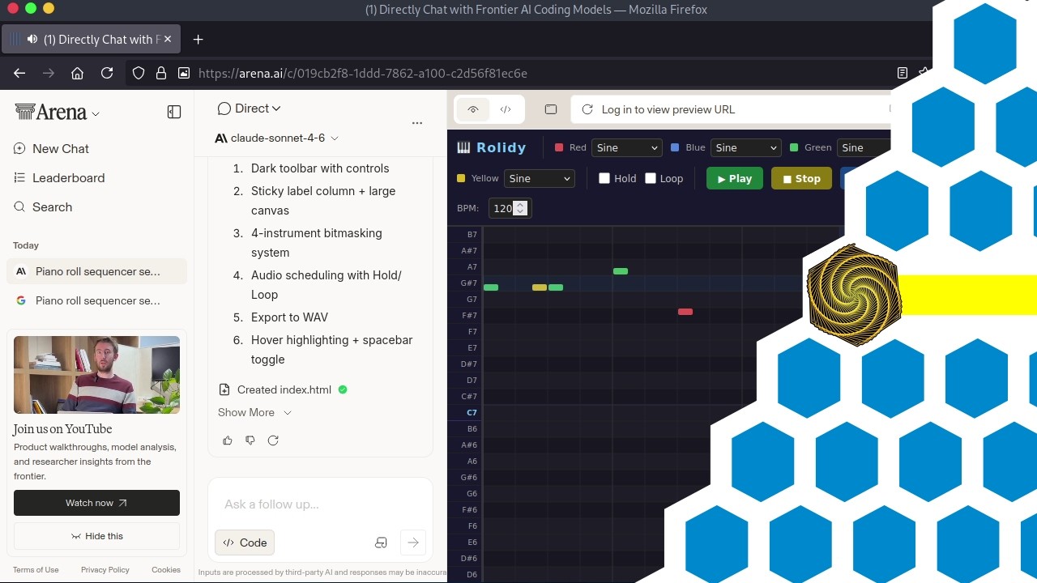Expand Show More in the response
The image size is (1037, 583).
[x=254, y=412]
